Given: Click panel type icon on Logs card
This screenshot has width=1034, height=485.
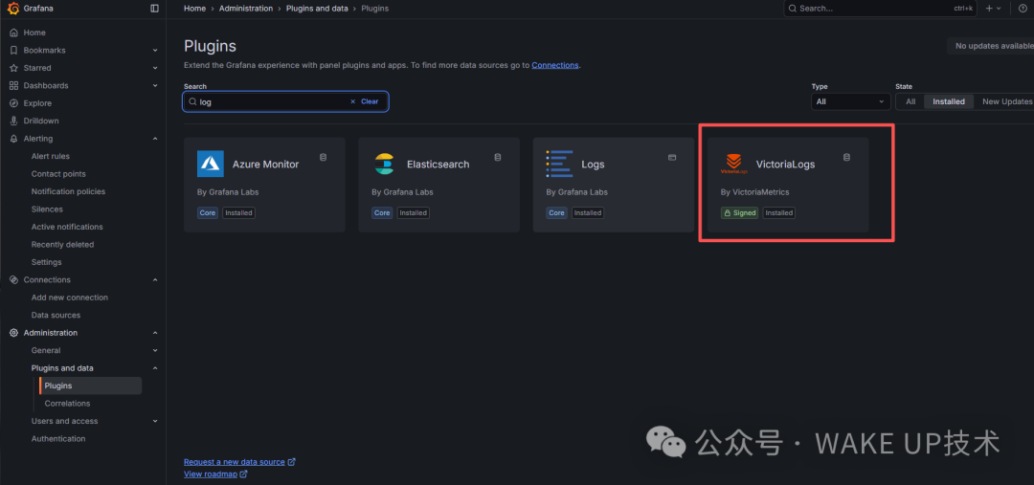Looking at the screenshot, I should coord(672,157).
